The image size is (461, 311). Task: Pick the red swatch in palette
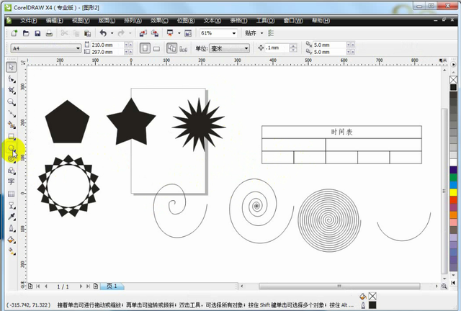(x=453, y=200)
